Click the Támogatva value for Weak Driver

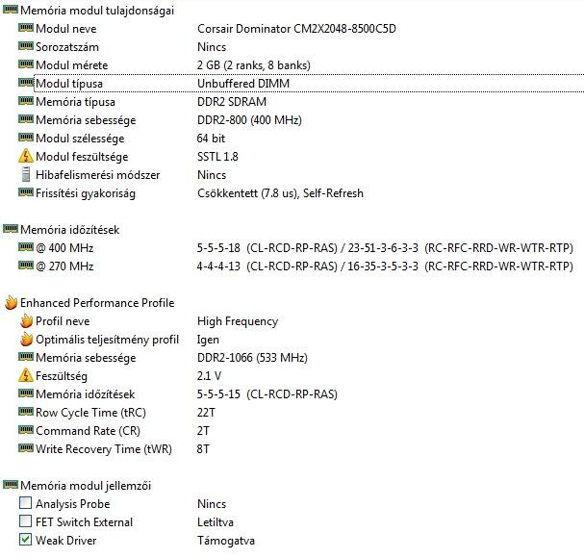pos(226,541)
